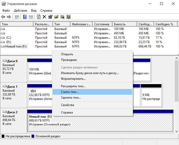Open the Вид menu
Image resolution: width=179 pixels, height=145 pixels.
34,11
